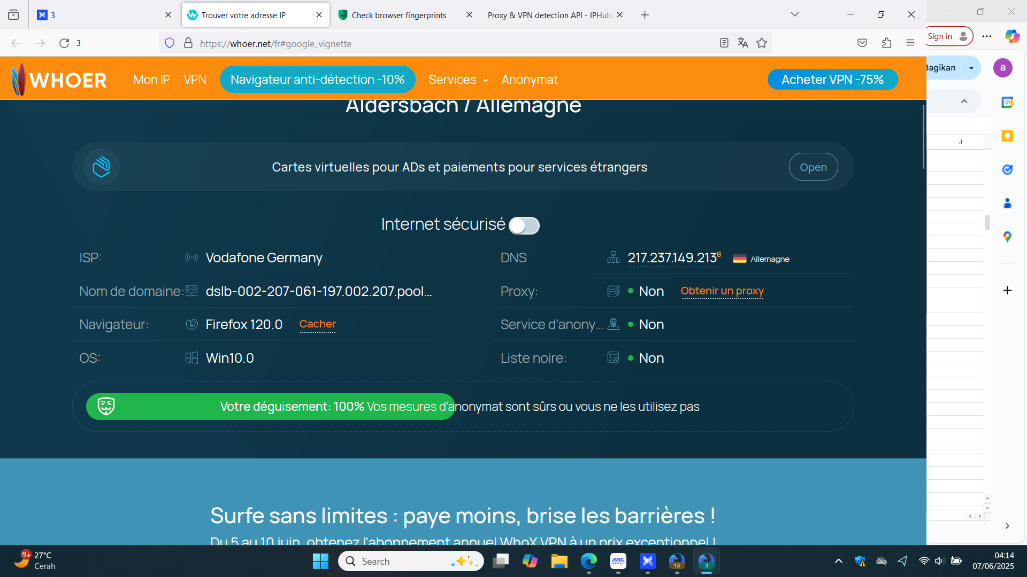
Task: Open the Anonymat page
Action: click(530, 80)
